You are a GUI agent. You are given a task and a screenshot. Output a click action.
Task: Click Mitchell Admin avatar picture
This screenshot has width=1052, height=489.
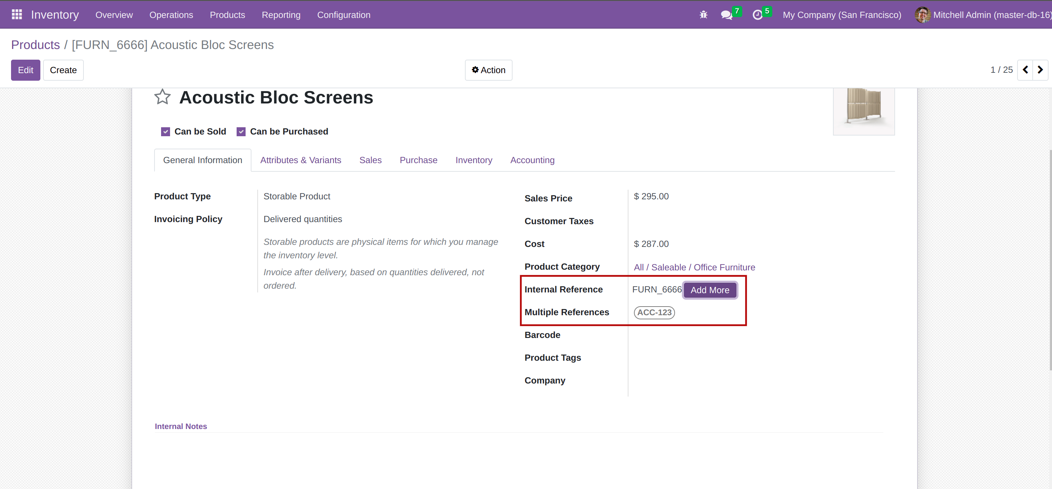coord(922,15)
